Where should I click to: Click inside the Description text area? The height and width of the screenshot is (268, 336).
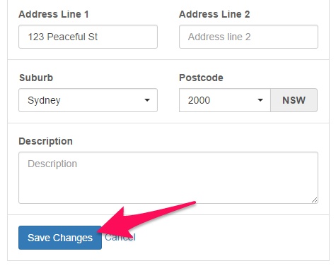click(168, 178)
